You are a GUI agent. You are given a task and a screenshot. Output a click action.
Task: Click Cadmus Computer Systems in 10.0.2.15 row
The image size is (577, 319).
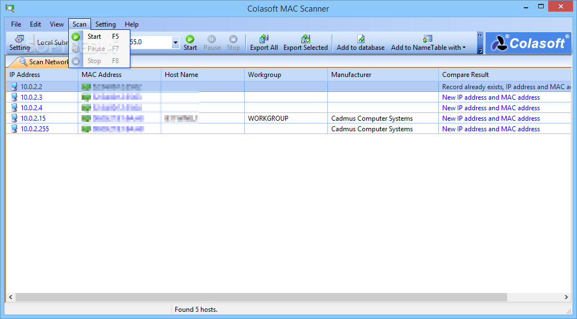click(x=372, y=119)
